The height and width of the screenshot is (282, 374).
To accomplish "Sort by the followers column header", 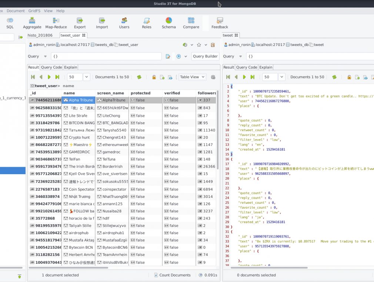I will coord(206,93).
